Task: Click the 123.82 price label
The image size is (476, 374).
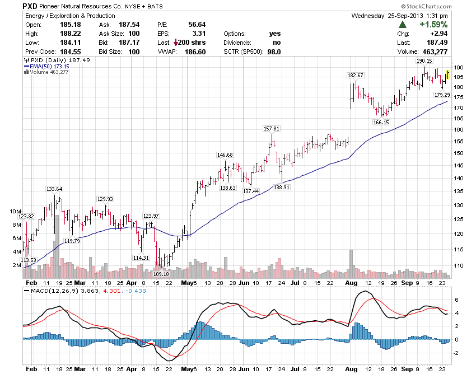Action: click(26, 217)
